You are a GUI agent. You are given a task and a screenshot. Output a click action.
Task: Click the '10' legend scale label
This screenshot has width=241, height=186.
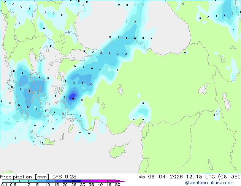click(x=48, y=184)
